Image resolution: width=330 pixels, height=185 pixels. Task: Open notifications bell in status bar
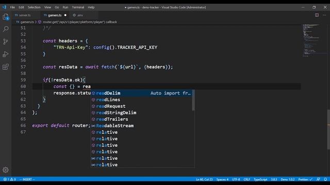325,179
